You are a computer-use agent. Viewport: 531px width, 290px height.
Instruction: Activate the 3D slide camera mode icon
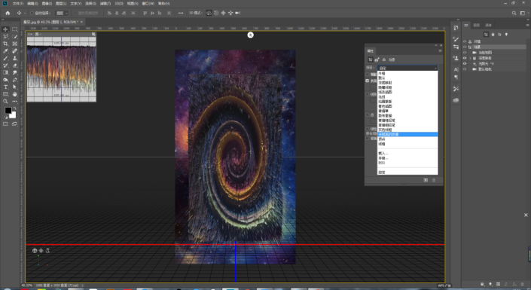click(230, 13)
